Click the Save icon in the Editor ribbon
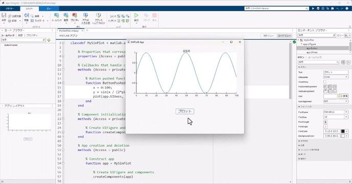Screen dimensions: 352x184 point(4,15)
